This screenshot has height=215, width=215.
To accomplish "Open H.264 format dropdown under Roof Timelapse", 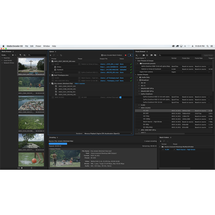I will tap(53, 78).
